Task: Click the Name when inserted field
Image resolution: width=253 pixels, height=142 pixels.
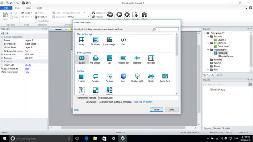Action: [139, 98]
